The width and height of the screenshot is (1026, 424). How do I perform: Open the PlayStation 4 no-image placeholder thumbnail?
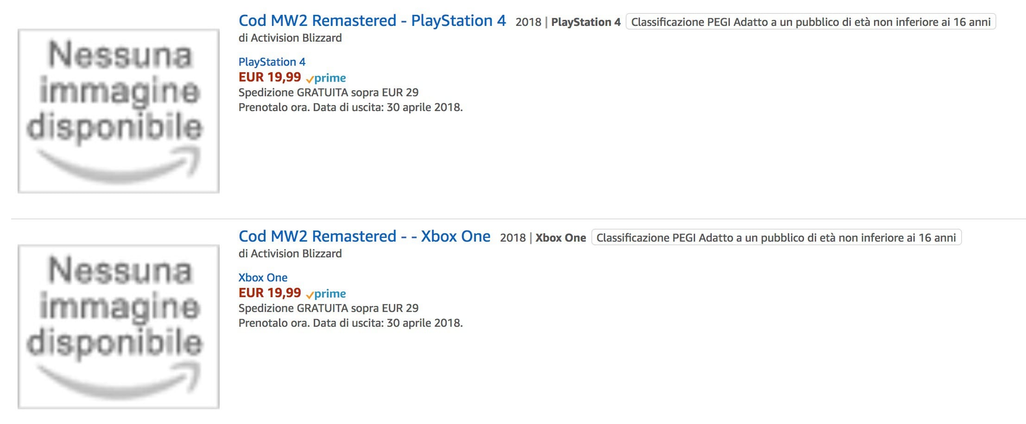118,111
